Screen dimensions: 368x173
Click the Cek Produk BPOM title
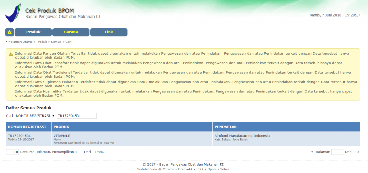pos(50,10)
